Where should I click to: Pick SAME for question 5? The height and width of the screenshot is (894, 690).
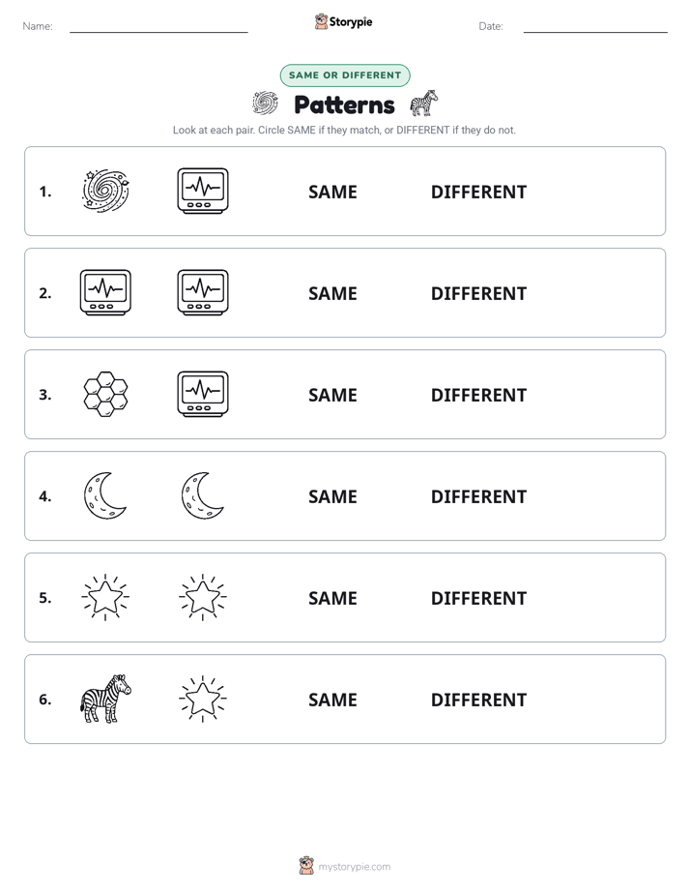click(x=332, y=598)
